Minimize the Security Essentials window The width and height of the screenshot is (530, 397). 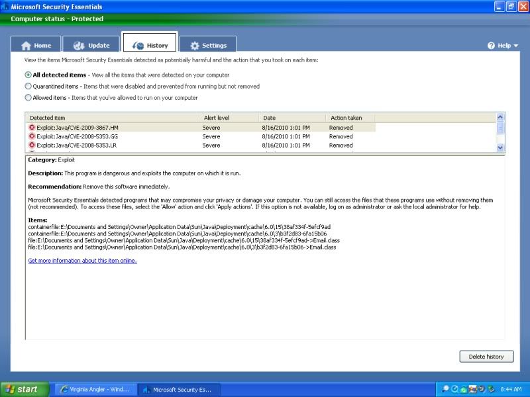500,7
